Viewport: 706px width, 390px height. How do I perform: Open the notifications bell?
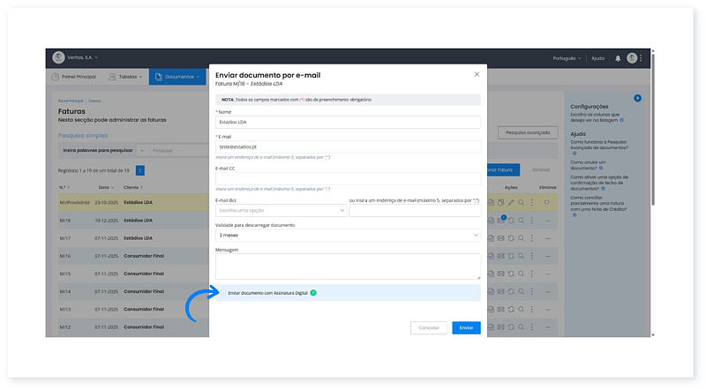click(x=618, y=58)
